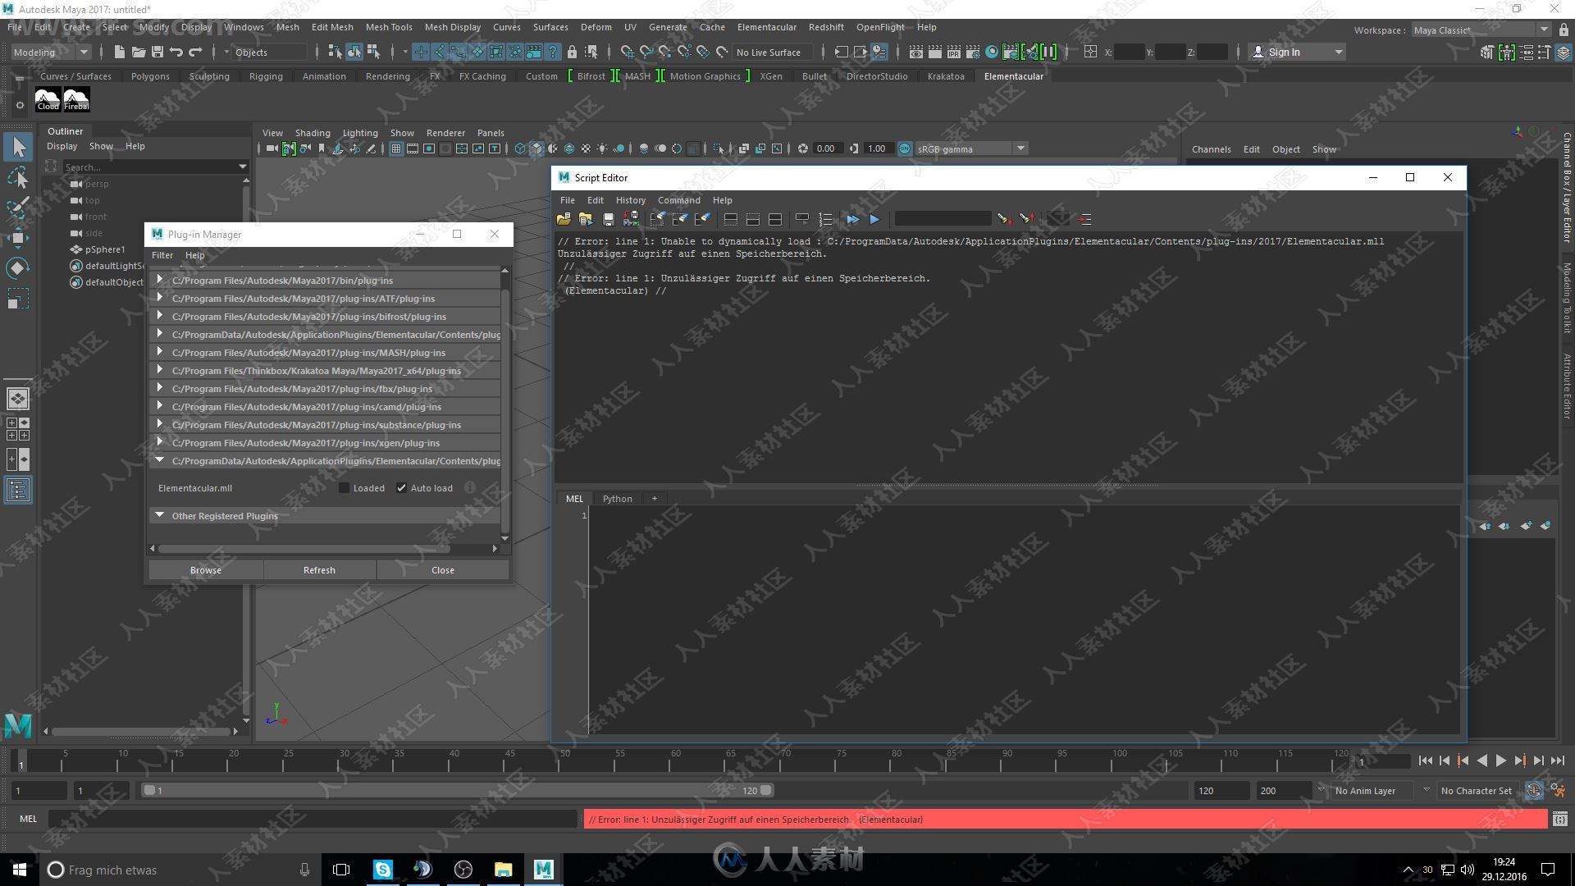1575x886 pixels.
Task: Activate the Paint selection tool
Action: (18, 207)
